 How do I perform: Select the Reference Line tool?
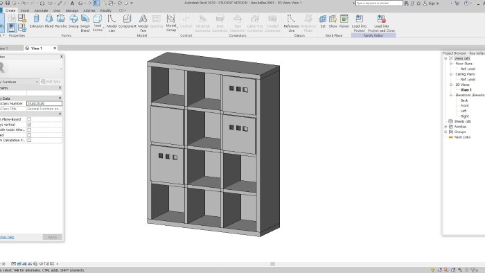tap(291, 23)
